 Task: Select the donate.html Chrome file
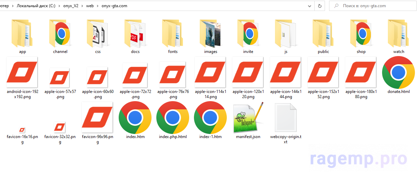tap(399, 72)
